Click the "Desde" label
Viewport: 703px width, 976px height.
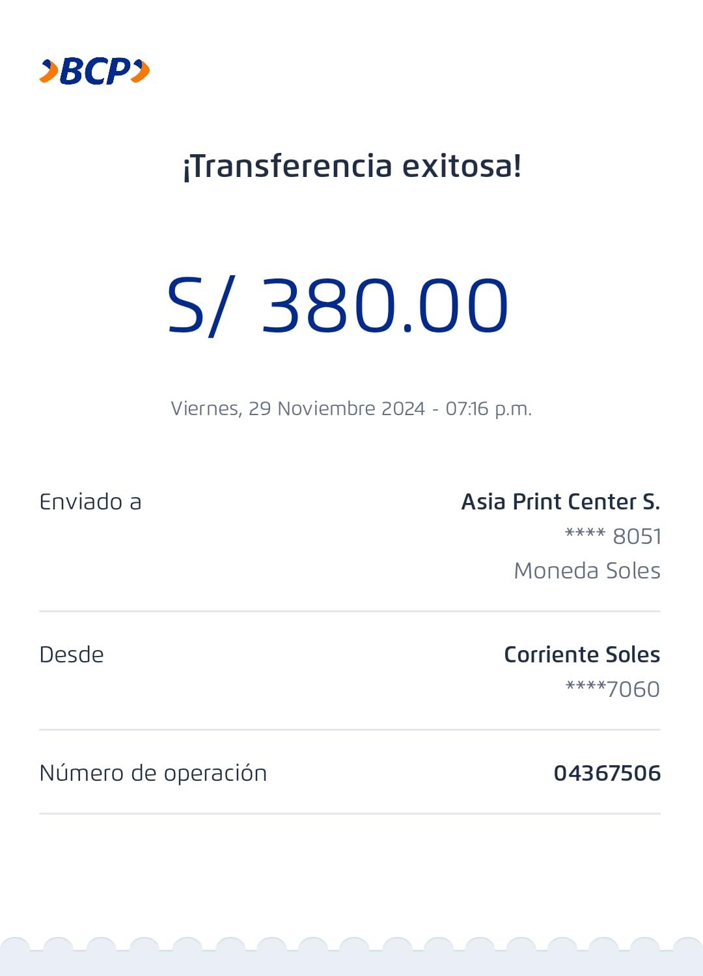point(72,655)
